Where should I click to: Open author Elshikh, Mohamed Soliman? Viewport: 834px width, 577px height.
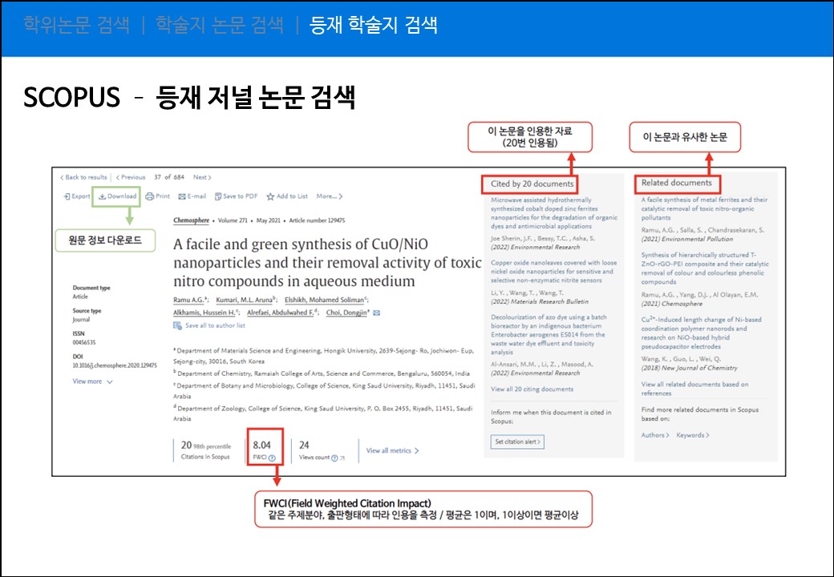click(325, 301)
